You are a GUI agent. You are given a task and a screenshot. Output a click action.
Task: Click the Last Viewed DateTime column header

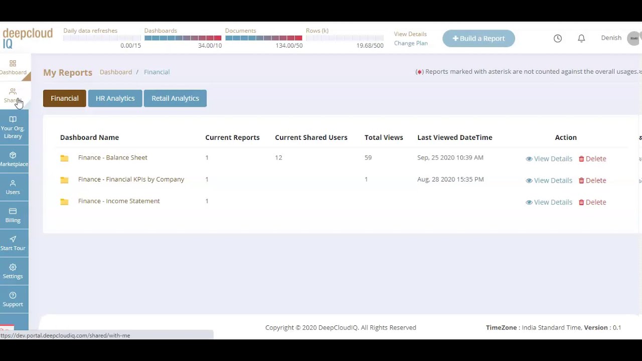[455, 137]
